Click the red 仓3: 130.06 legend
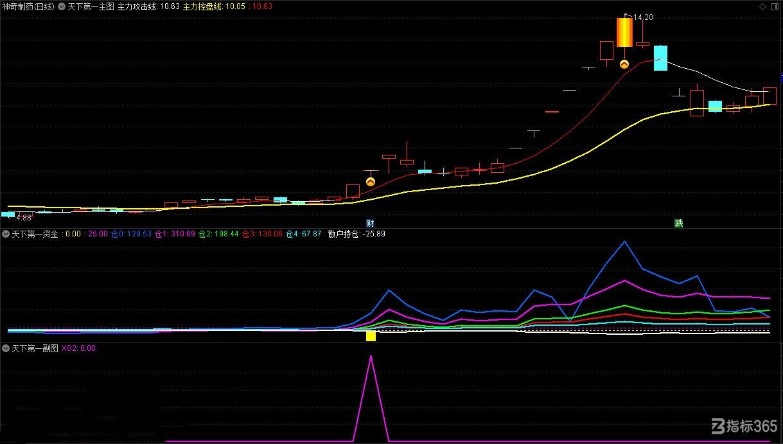 [x=262, y=234]
